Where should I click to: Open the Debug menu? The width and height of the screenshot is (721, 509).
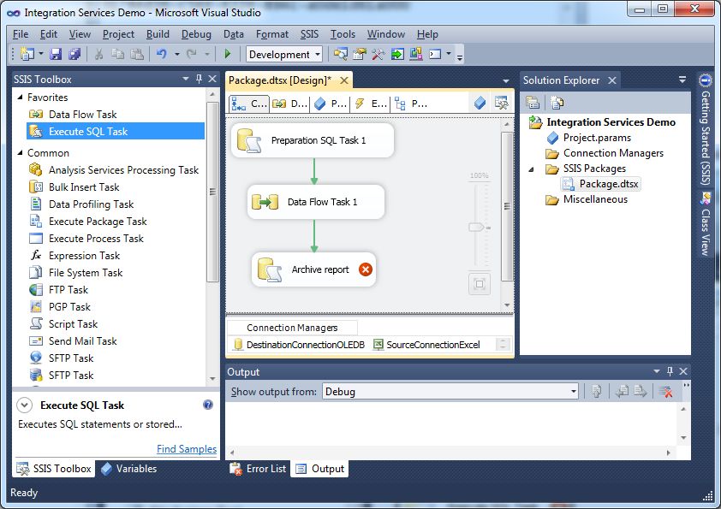coord(196,34)
